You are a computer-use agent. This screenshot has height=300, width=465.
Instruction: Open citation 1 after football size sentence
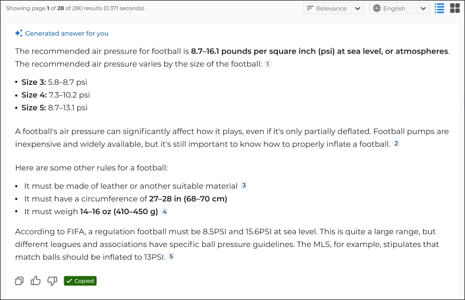click(x=268, y=64)
